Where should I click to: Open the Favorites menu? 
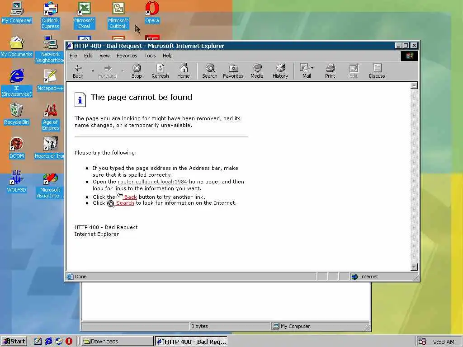pos(127,56)
